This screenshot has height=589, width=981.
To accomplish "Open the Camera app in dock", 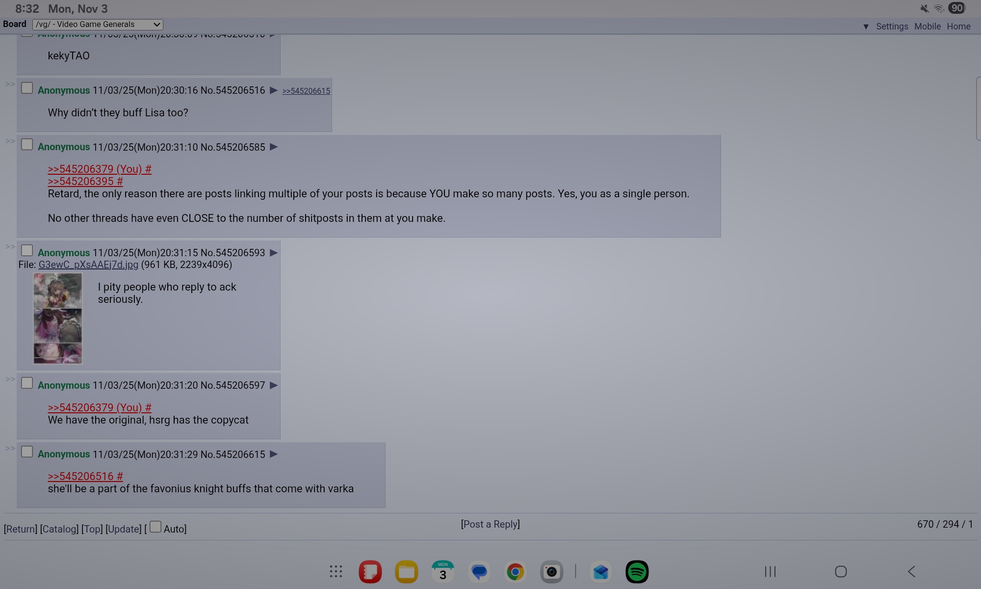I will 551,572.
